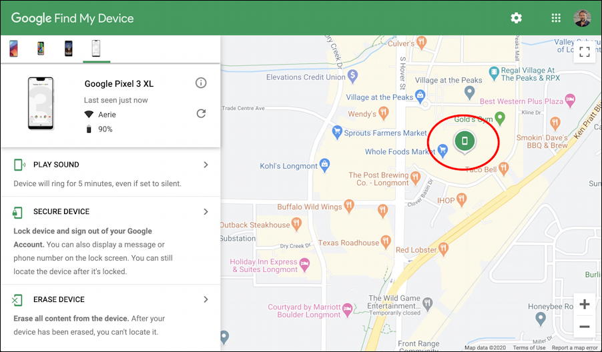
Task: Open the Report a map error link
Action: [x=575, y=348]
